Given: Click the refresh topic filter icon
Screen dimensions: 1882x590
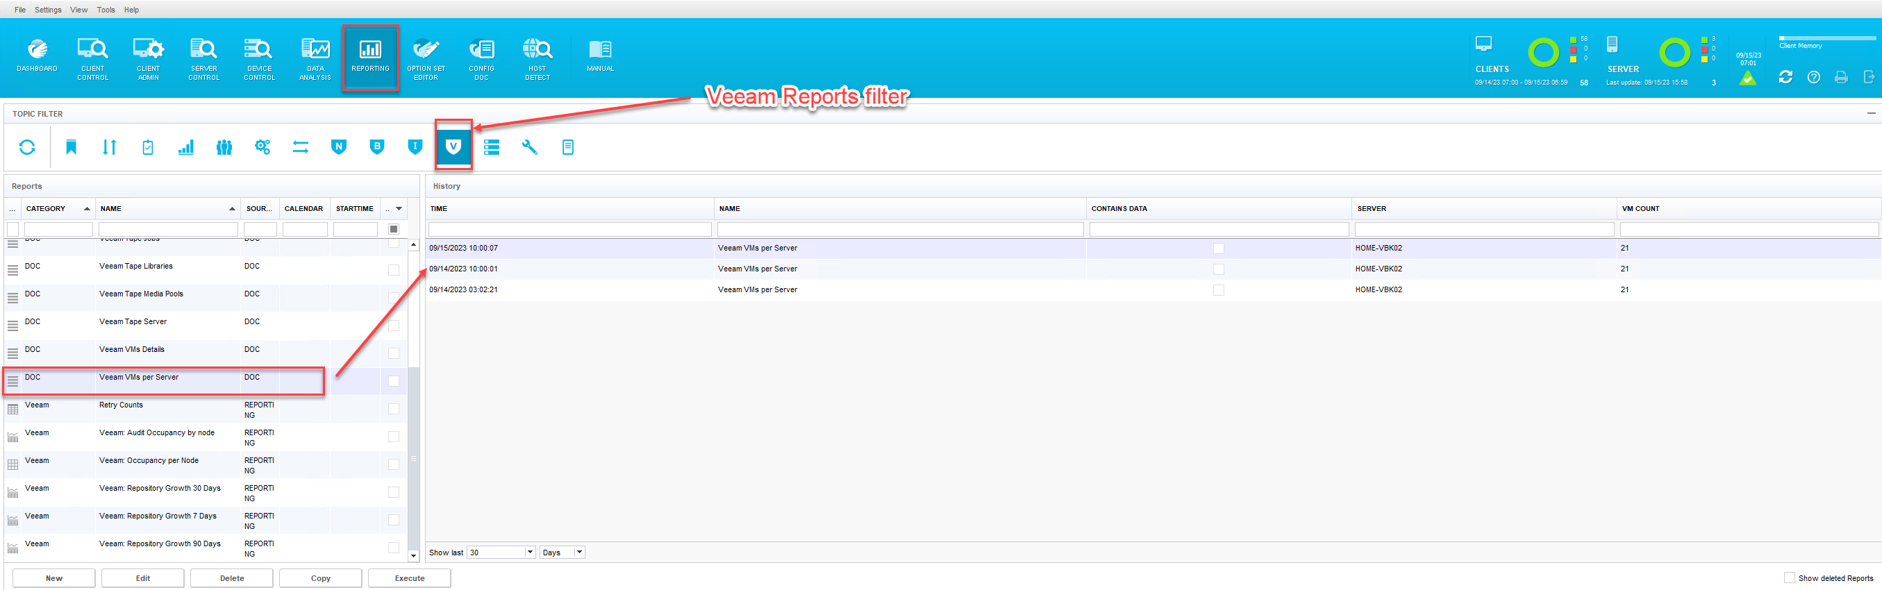Looking at the screenshot, I should tap(27, 147).
